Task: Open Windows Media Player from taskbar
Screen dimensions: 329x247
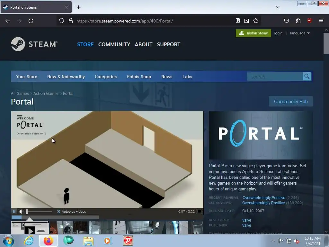Action: [x=108, y=241]
